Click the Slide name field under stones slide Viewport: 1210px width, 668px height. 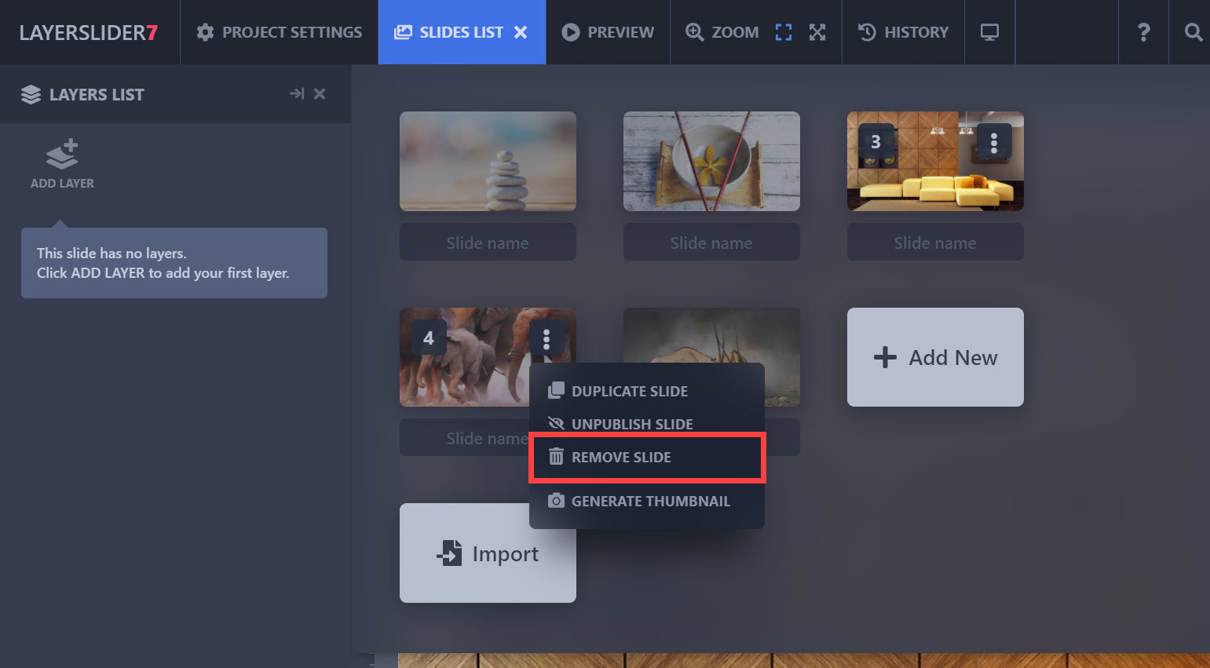point(488,243)
